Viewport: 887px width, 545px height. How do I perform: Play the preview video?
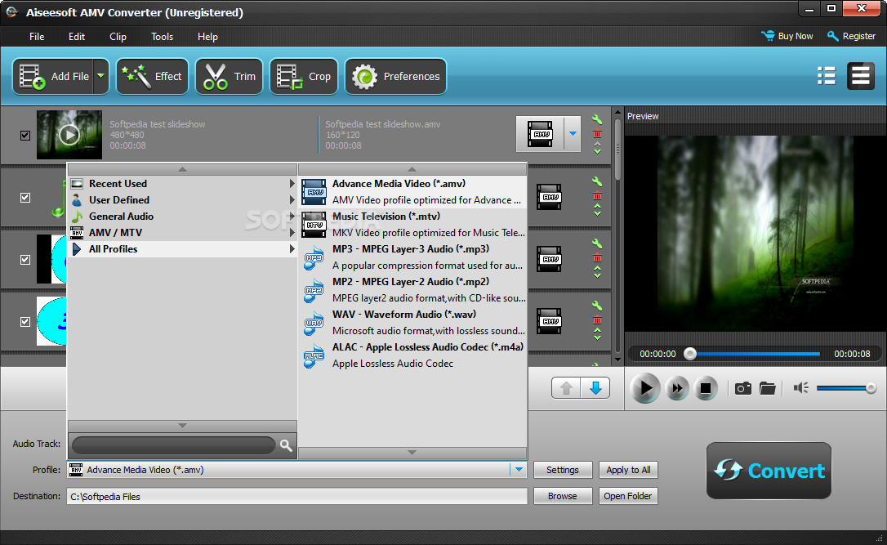pos(645,388)
